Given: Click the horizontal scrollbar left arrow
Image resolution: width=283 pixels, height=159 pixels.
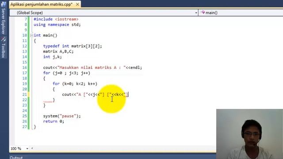Looking at the screenshot, I should 32,148.
